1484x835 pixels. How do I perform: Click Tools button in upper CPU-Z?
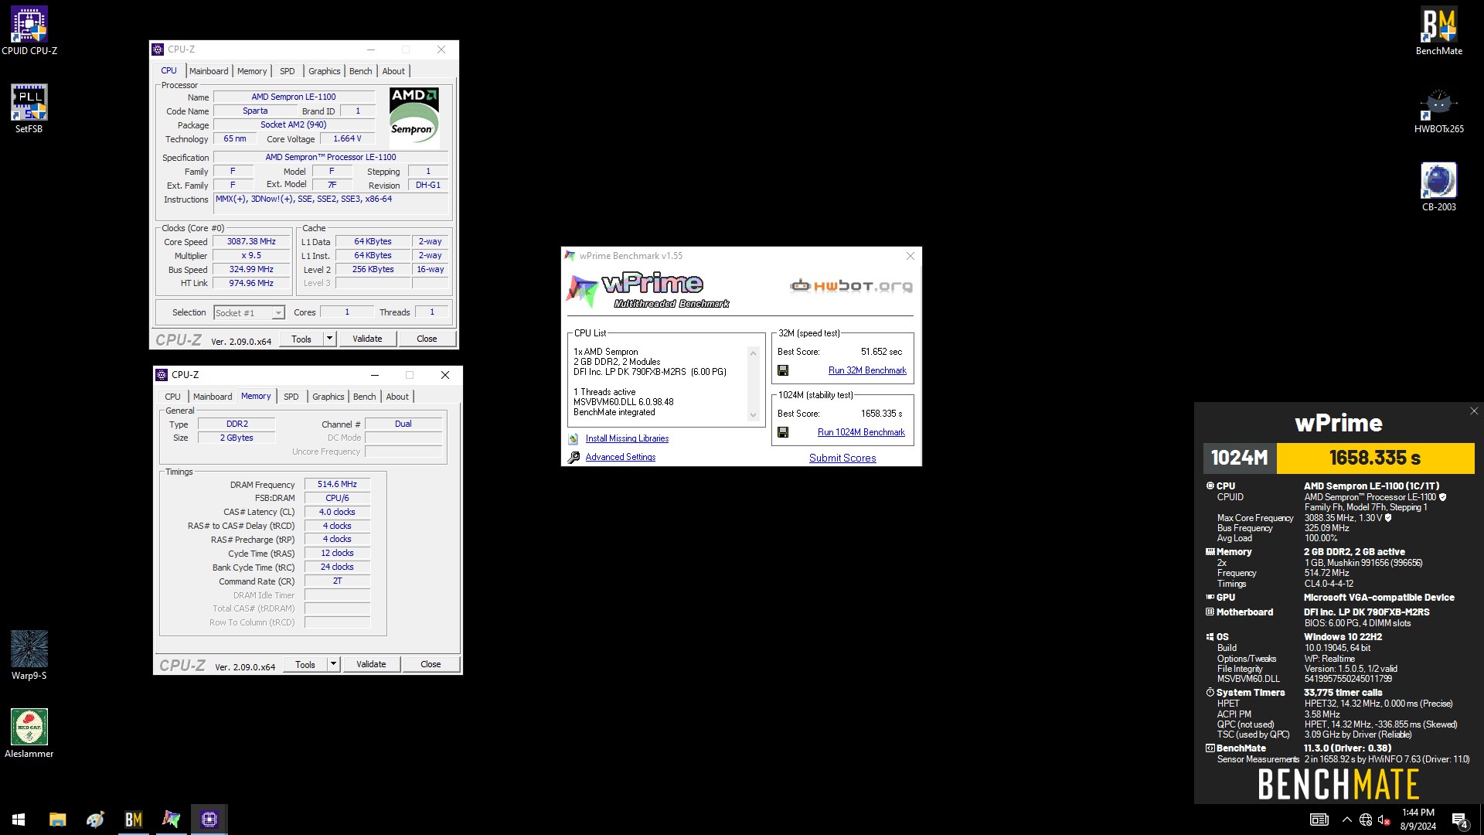pyautogui.click(x=301, y=339)
